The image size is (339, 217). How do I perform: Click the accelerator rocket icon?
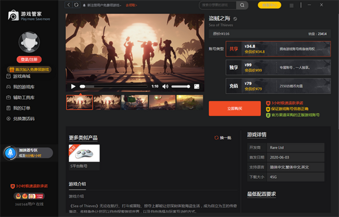[11, 153]
